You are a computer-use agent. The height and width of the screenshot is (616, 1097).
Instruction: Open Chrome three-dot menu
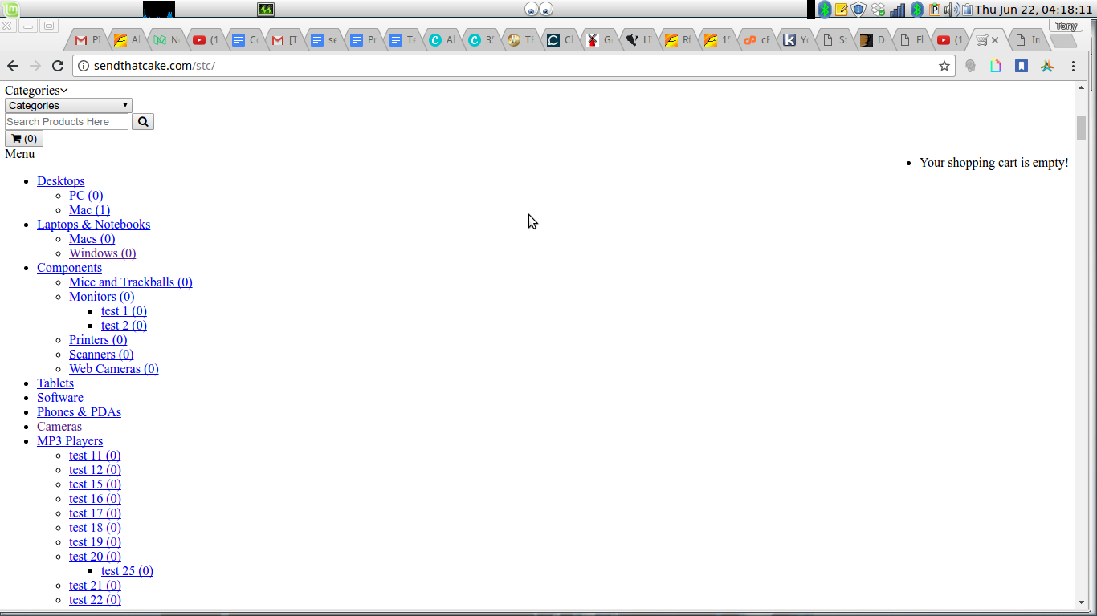1074,66
